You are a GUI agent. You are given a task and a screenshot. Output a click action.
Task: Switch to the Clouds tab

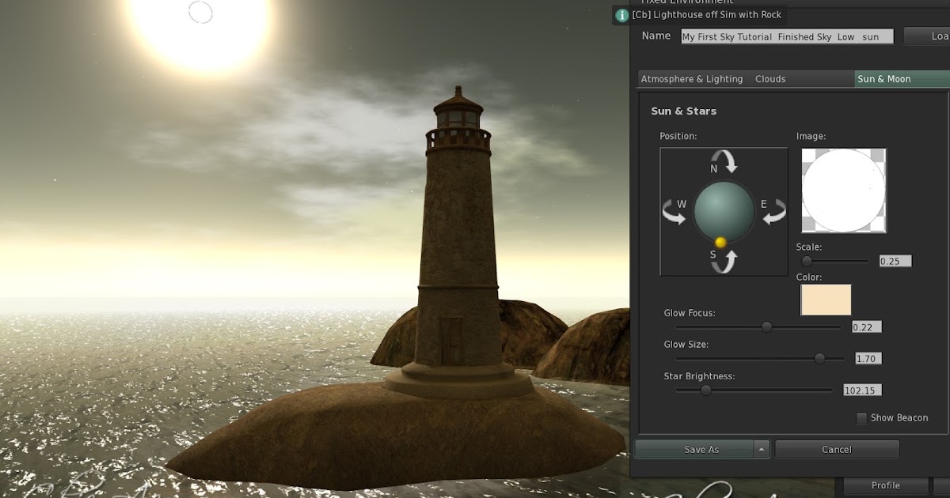click(x=769, y=78)
